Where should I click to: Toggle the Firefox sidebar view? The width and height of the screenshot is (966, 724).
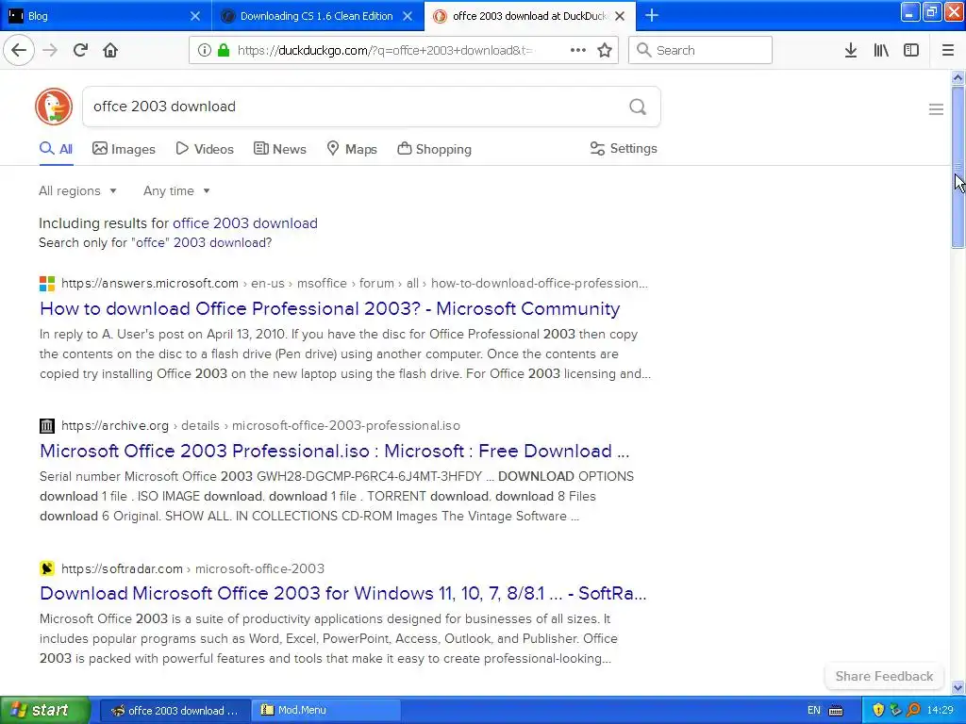911,50
